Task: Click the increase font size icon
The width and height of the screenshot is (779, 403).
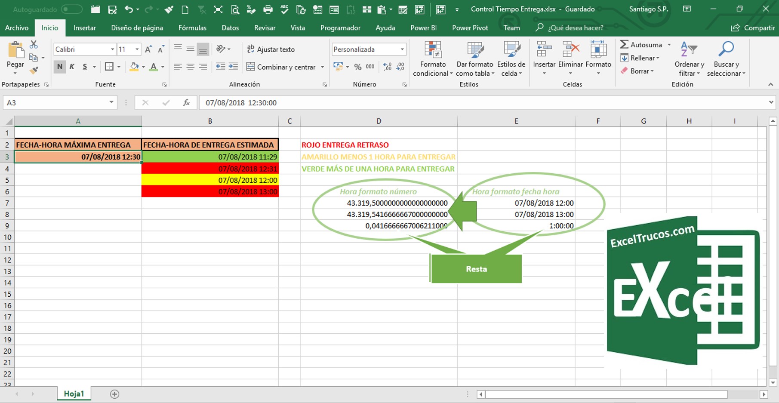Action: coord(148,49)
